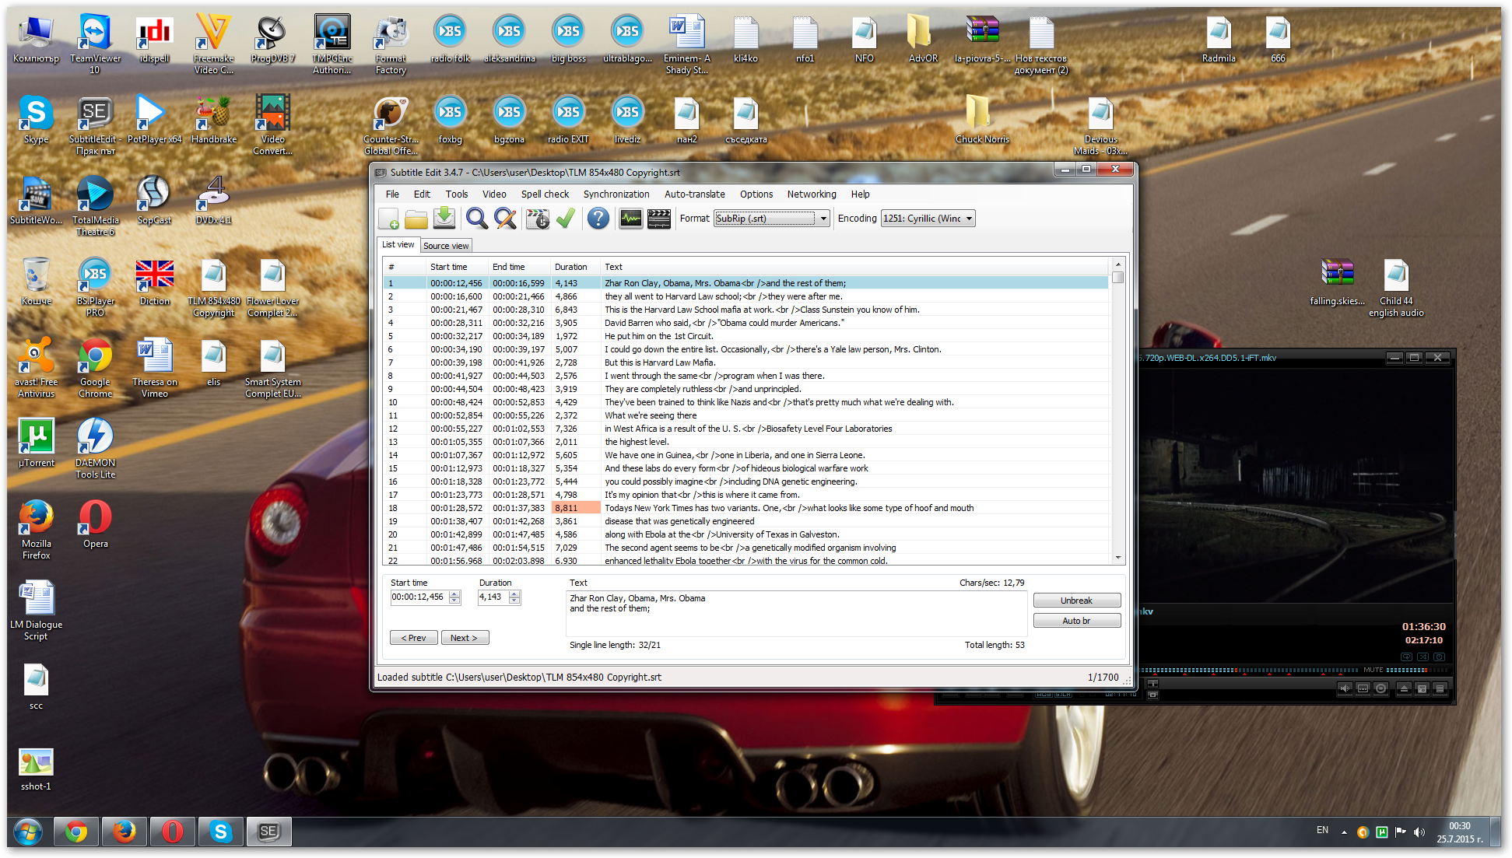The height and width of the screenshot is (858, 1512).
Task: Increase the Duration spinner value
Action: point(514,594)
